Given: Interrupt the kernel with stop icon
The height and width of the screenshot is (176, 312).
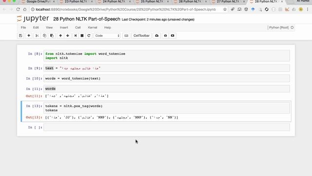Looking at the screenshot, I should [82, 36].
